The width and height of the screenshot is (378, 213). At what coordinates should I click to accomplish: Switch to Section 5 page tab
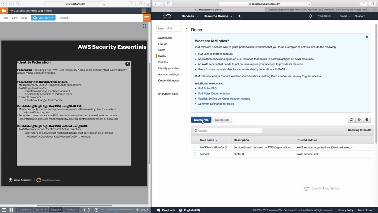click(71, 210)
